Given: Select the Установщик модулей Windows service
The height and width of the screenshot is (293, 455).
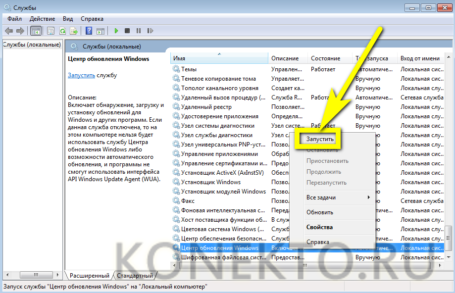Looking at the screenshot, I should click(x=223, y=192).
